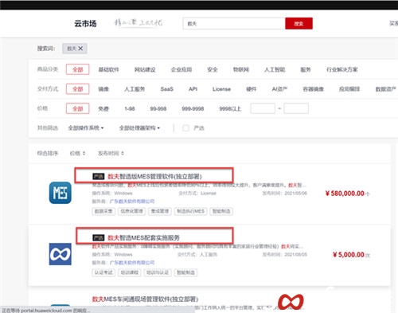Image resolution: width=398 pixels, height=313 pixels.
Task: Click the red infinity logo at the bottom
Action: 291,302
